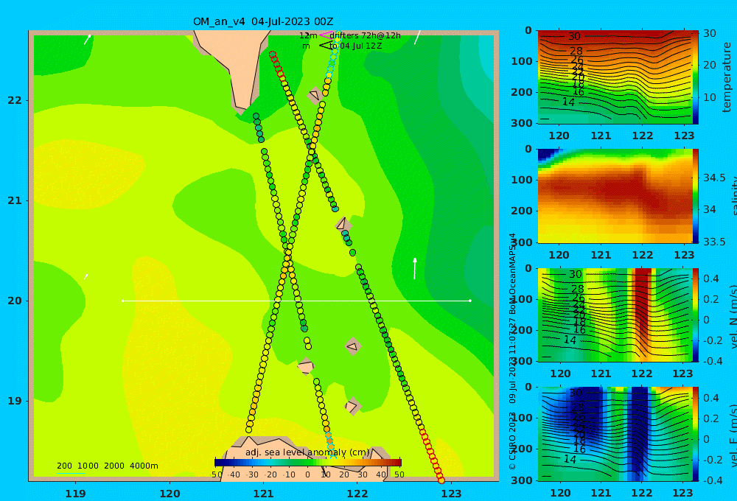Click the '19' latitude label on the main map
Image resolution: width=737 pixels, height=501 pixels.
[x=15, y=401]
